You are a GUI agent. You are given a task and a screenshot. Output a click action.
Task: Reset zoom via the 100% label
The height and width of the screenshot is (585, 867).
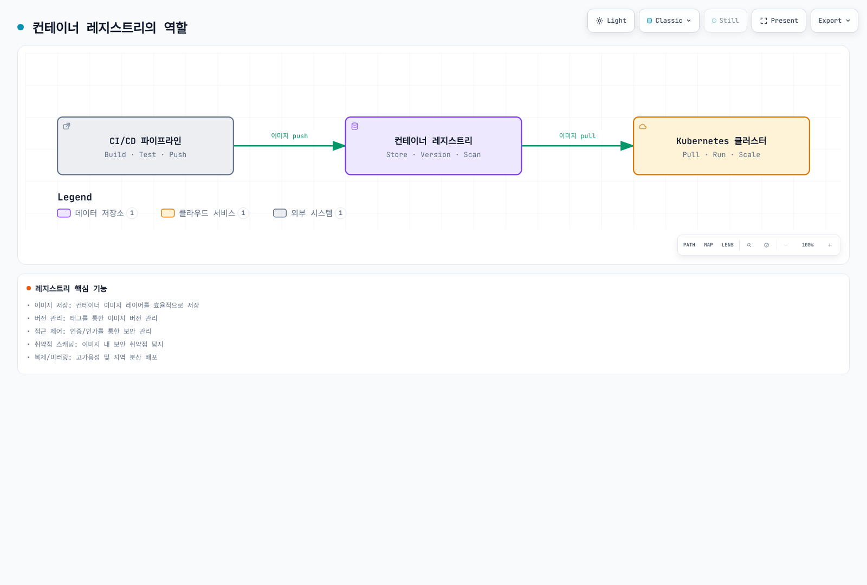[x=808, y=245]
